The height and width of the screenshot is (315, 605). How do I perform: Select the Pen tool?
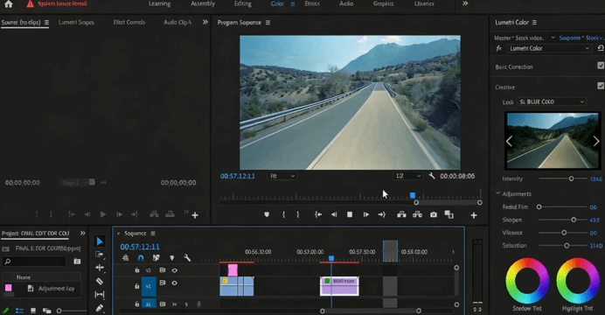(100, 308)
